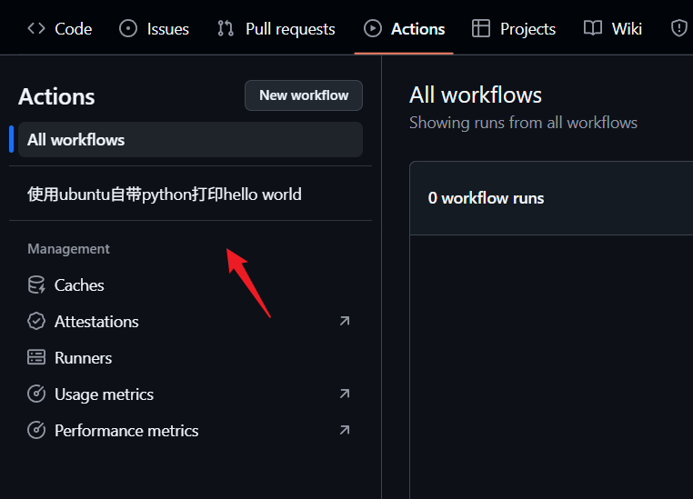This screenshot has width=693, height=499.
Task: Click the Actions play icon in navigation
Action: tap(373, 29)
